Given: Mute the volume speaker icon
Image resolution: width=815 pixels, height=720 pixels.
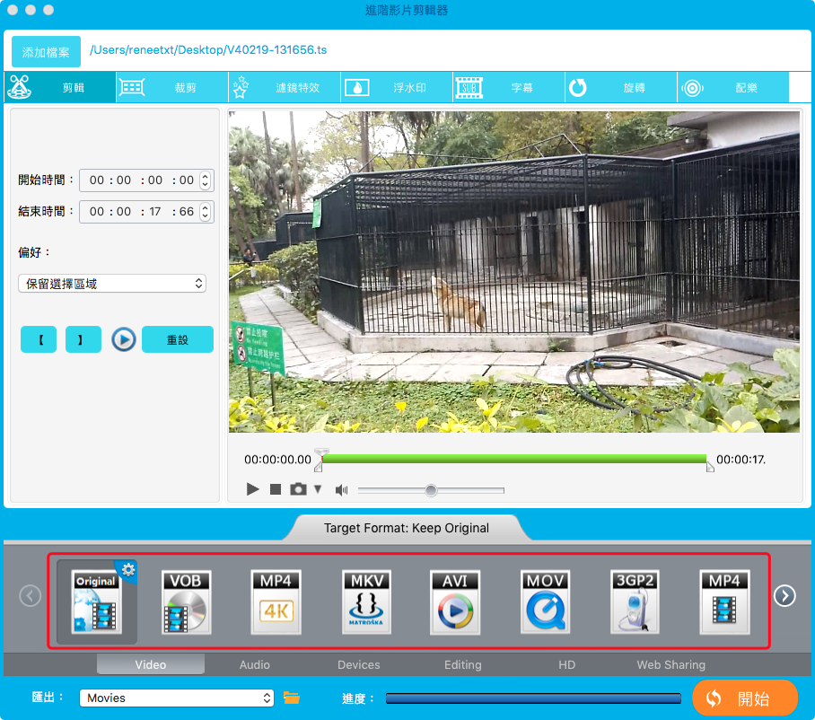Looking at the screenshot, I should [x=341, y=489].
